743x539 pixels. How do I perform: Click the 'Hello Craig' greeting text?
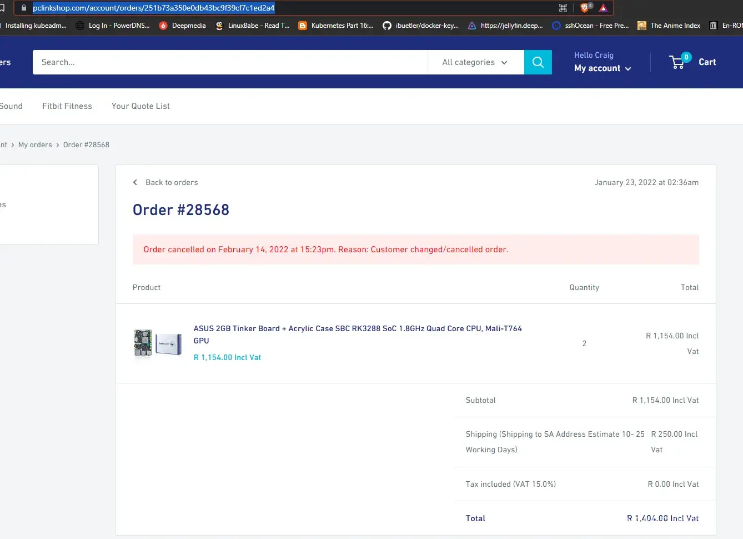594,55
